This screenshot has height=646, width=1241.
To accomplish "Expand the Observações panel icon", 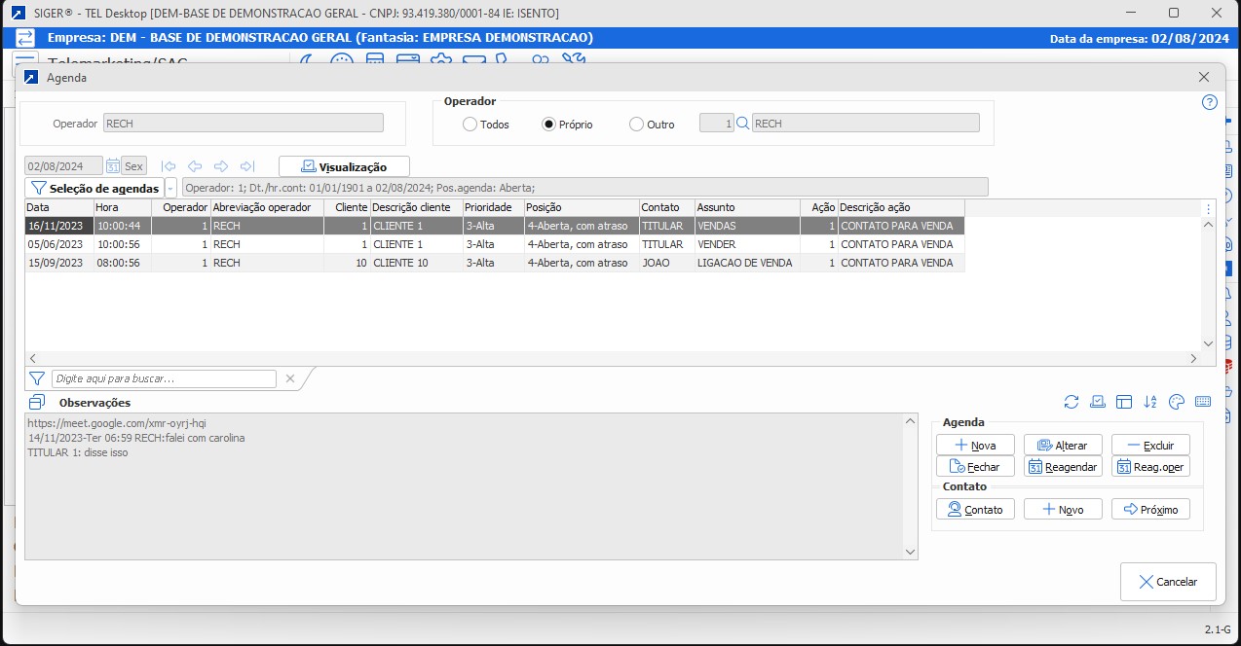I will [37, 402].
